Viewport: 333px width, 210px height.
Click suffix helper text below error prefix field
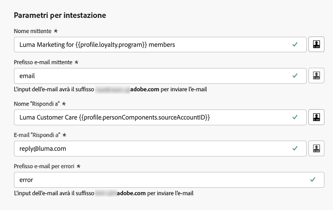coord(104,193)
